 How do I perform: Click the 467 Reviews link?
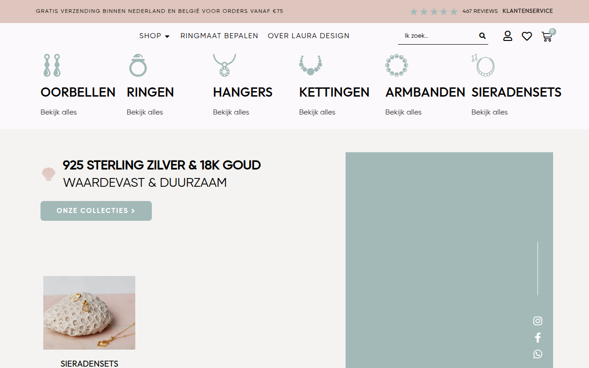480,11
